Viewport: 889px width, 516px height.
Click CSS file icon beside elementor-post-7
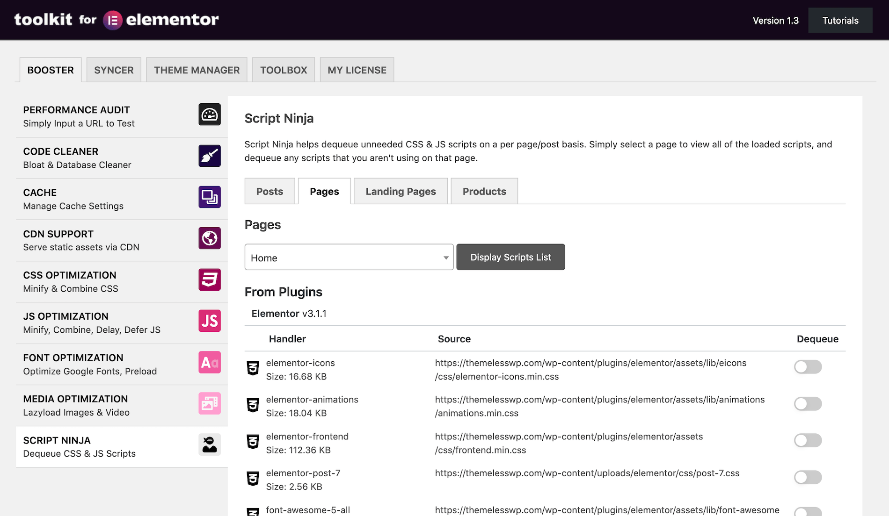[x=253, y=478]
